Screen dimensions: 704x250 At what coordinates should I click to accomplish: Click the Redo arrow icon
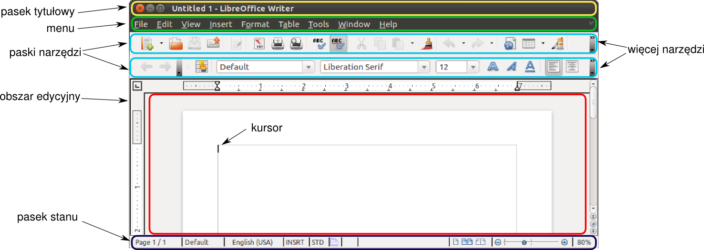point(477,44)
